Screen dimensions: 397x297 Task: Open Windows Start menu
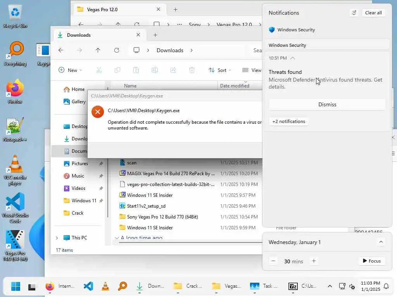16,286
